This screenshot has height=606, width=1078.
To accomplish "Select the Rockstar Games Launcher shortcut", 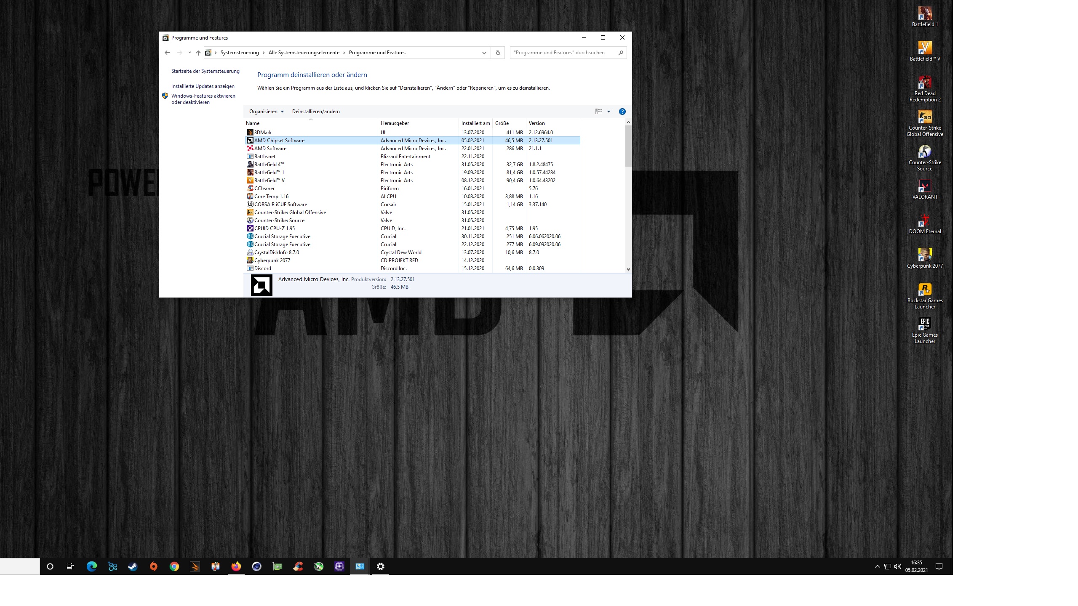I will (x=925, y=296).
